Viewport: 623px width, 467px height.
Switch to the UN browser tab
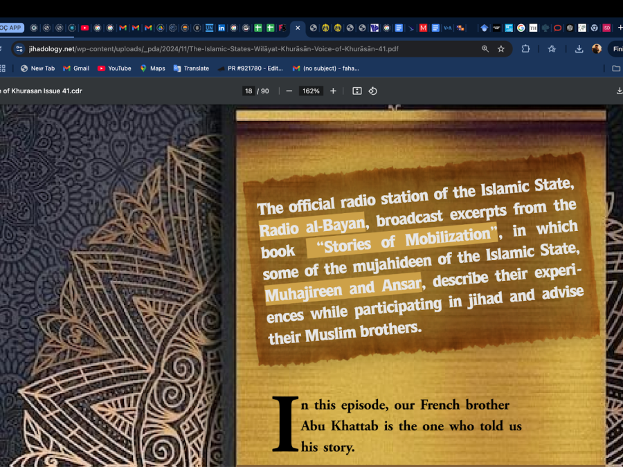tap(209, 28)
